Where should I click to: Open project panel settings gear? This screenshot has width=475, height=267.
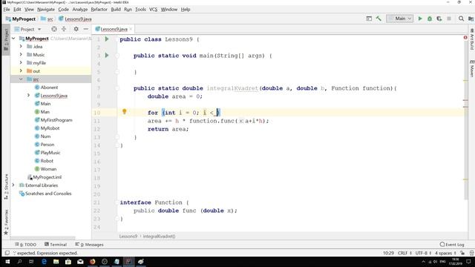click(x=76, y=29)
